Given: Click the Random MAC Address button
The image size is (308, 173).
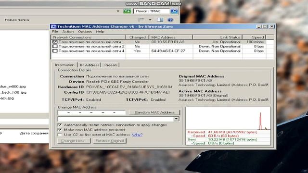Looking at the screenshot, I should pyautogui.click(x=154, y=112).
